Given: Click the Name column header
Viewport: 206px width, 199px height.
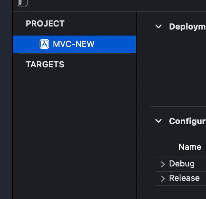Looking at the screenshot, I should point(190,147).
